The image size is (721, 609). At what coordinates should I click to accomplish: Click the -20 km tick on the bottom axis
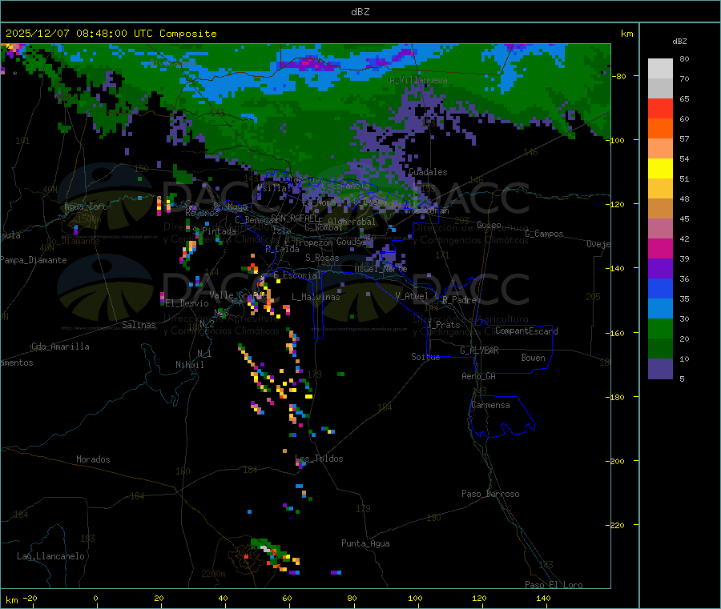point(30,598)
